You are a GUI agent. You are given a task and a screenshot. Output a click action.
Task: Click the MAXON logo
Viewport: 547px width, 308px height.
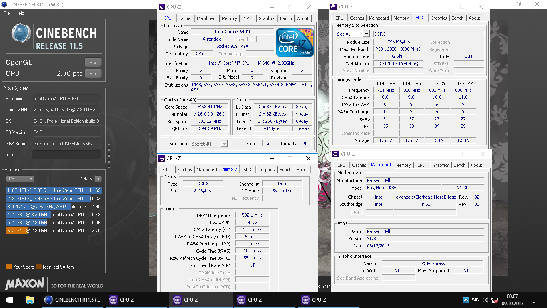(x=24, y=284)
